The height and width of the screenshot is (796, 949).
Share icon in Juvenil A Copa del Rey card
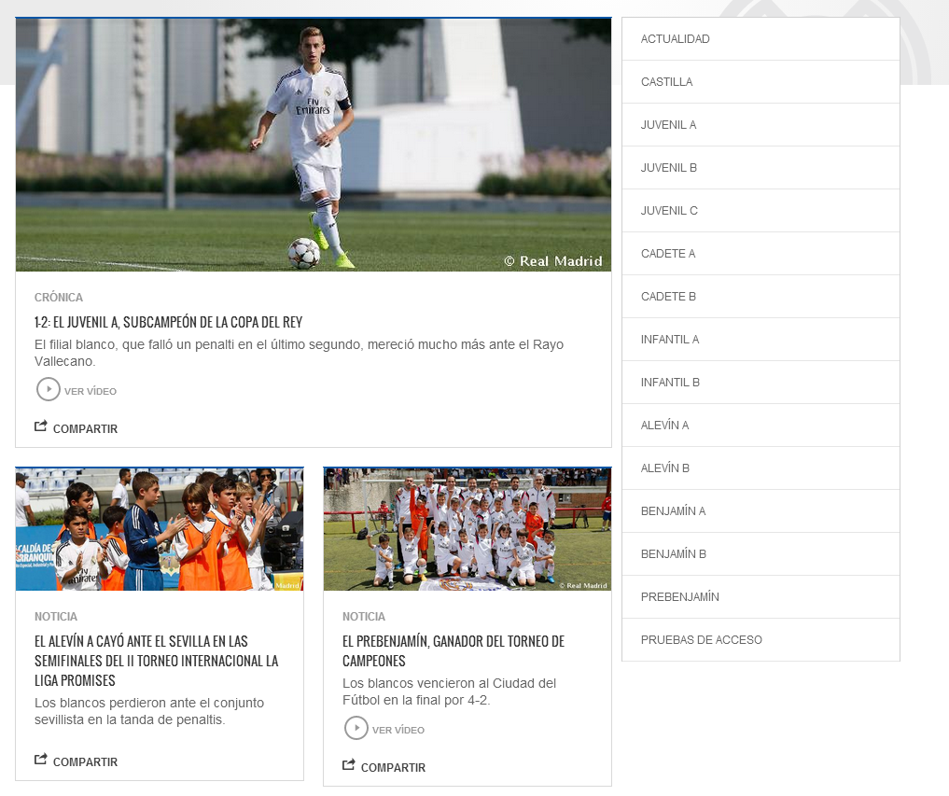click(40, 426)
